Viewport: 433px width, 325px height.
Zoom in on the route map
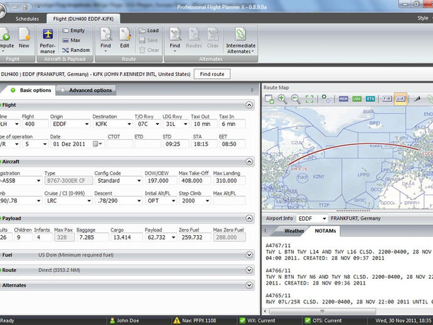click(x=282, y=99)
